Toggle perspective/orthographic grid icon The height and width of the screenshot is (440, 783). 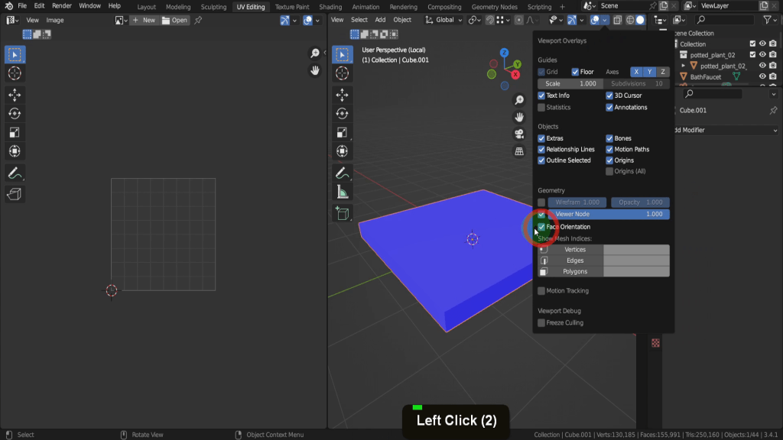pyautogui.click(x=519, y=151)
